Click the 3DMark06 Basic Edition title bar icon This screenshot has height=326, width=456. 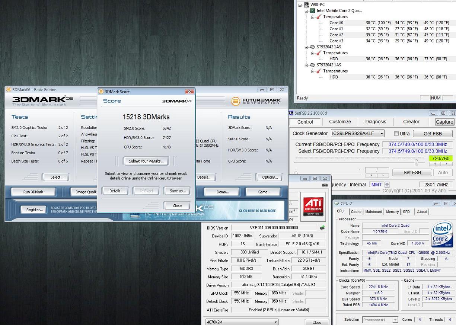[x=9, y=90]
